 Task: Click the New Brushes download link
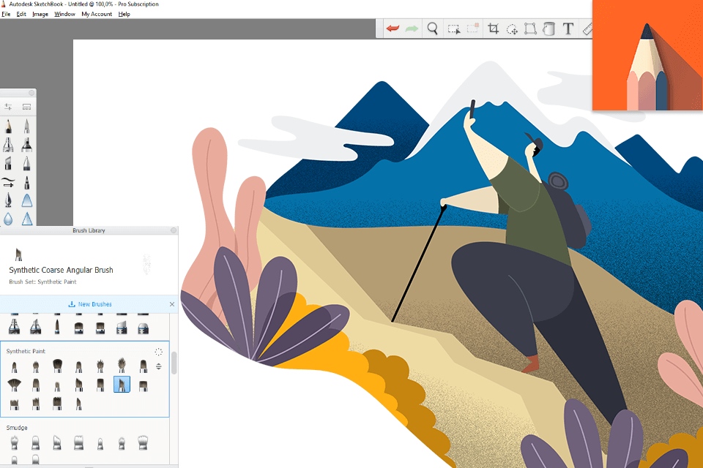click(x=90, y=304)
